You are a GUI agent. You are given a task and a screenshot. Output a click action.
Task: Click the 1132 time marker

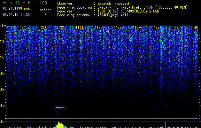click(x=41, y=28)
